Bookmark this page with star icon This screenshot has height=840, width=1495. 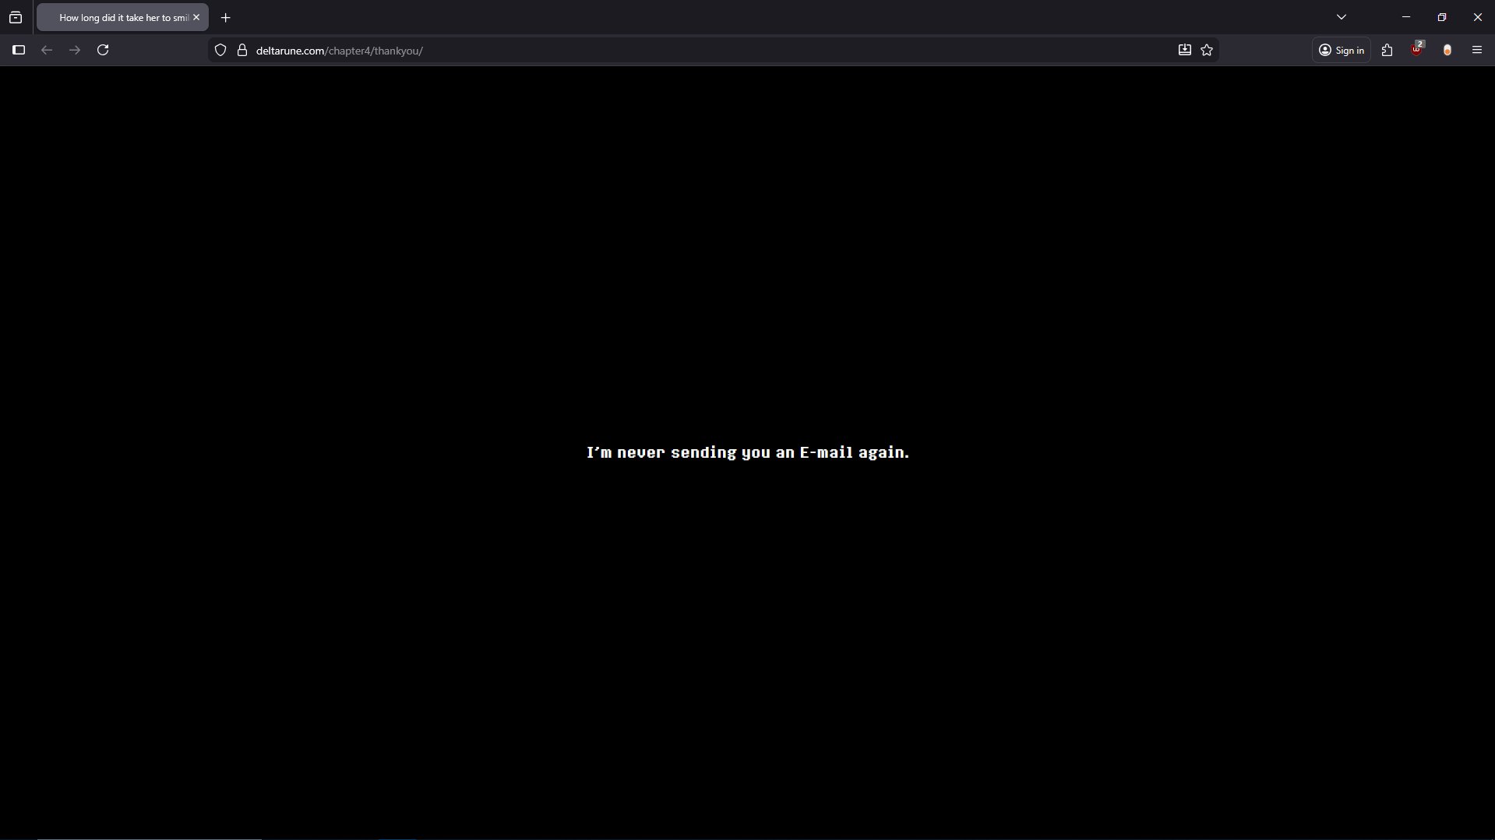pos(1207,50)
